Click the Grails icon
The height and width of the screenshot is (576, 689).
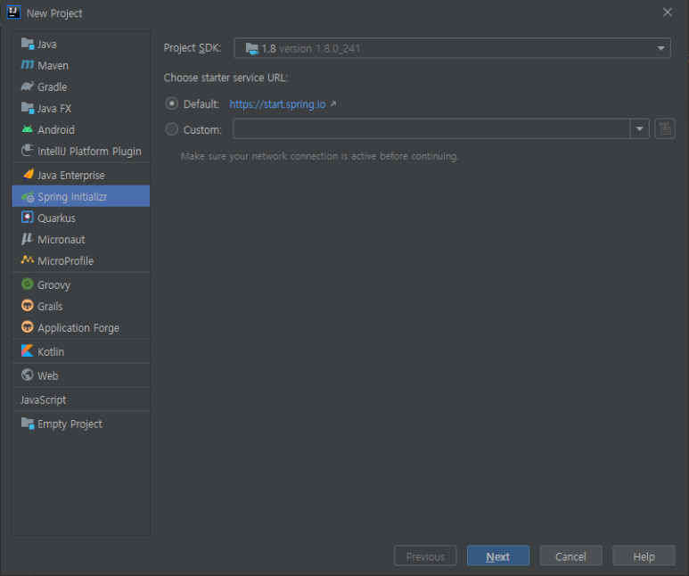click(x=28, y=306)
